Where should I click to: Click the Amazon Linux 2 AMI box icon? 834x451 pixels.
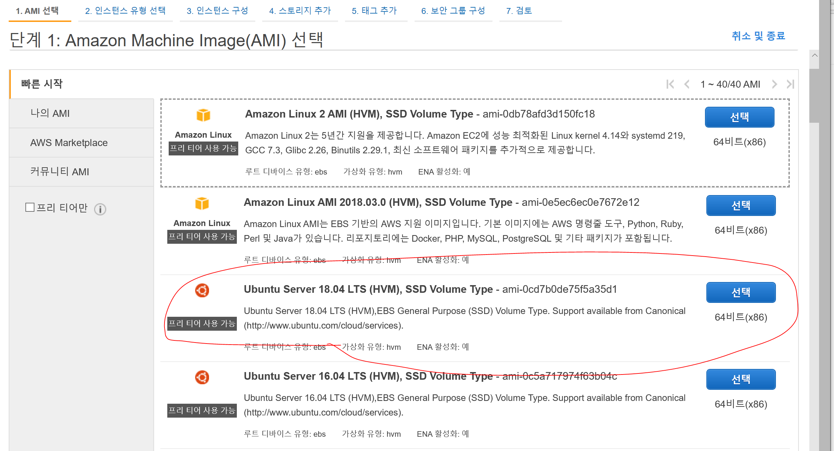[x=203, y=115]
